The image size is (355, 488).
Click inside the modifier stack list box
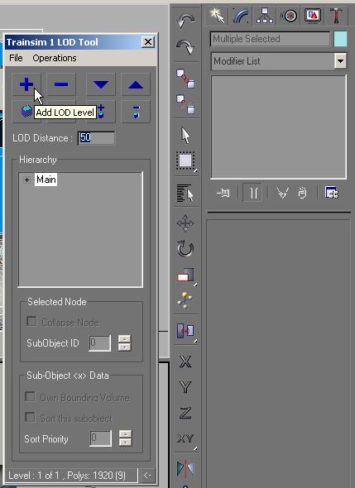click(x=278, y=127)
